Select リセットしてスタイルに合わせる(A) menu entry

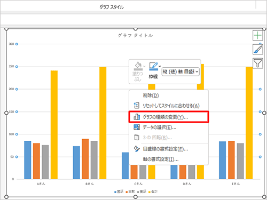(169, 106)
